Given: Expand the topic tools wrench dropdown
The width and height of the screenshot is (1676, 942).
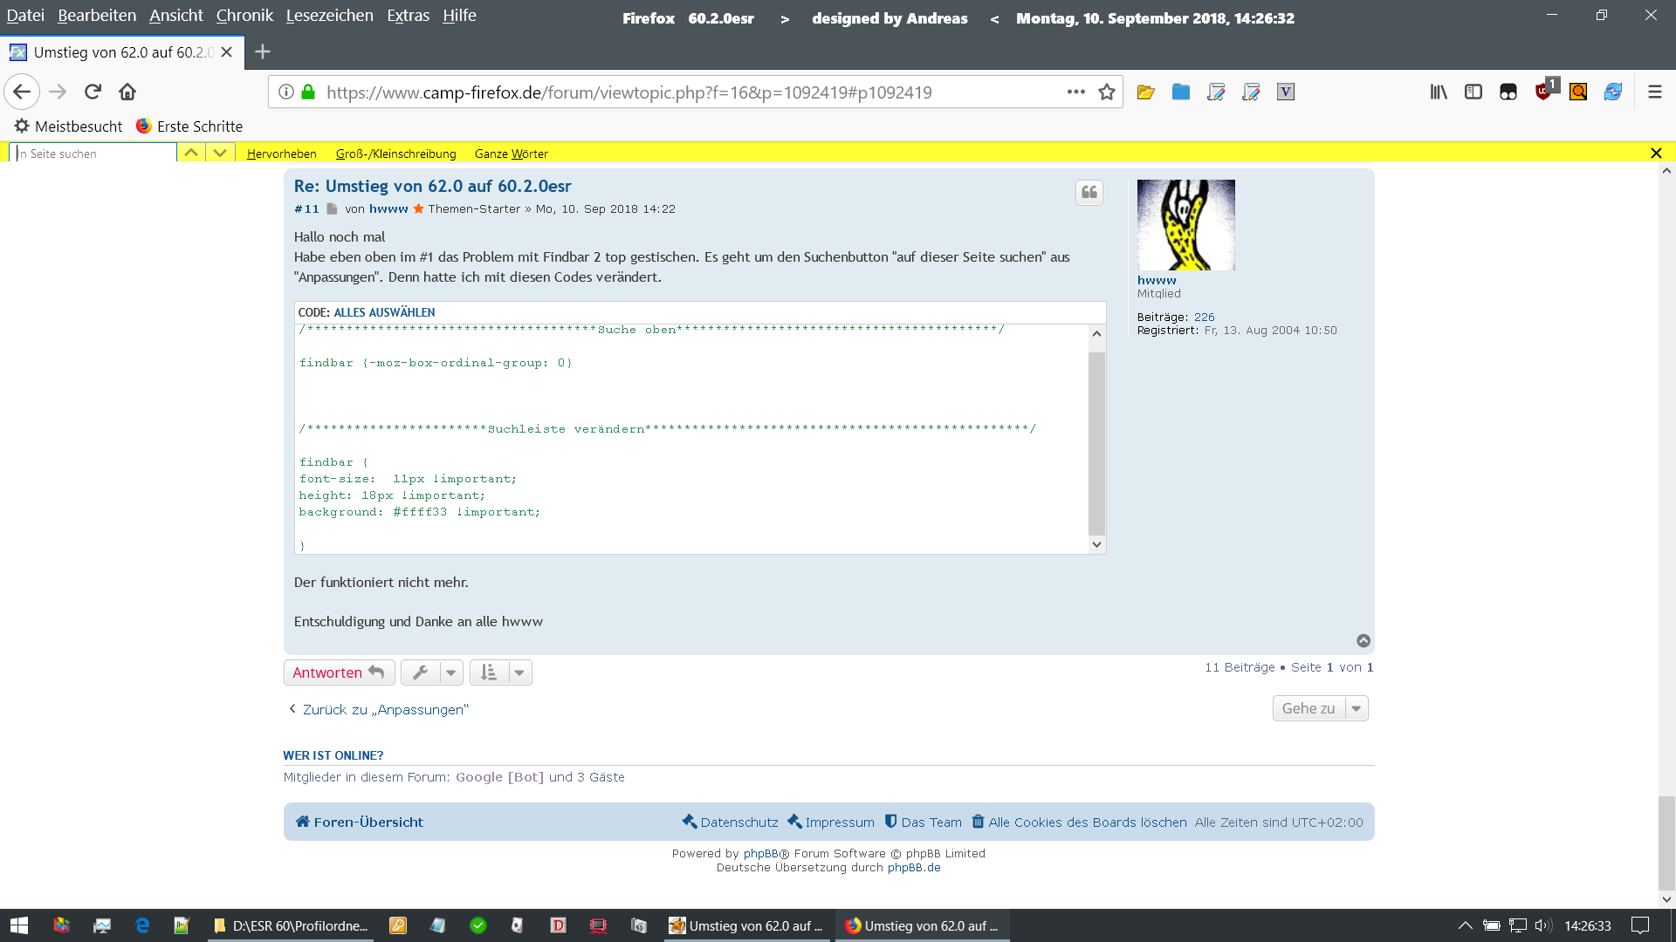Looking at the screenshot, I should click(432, 672).
